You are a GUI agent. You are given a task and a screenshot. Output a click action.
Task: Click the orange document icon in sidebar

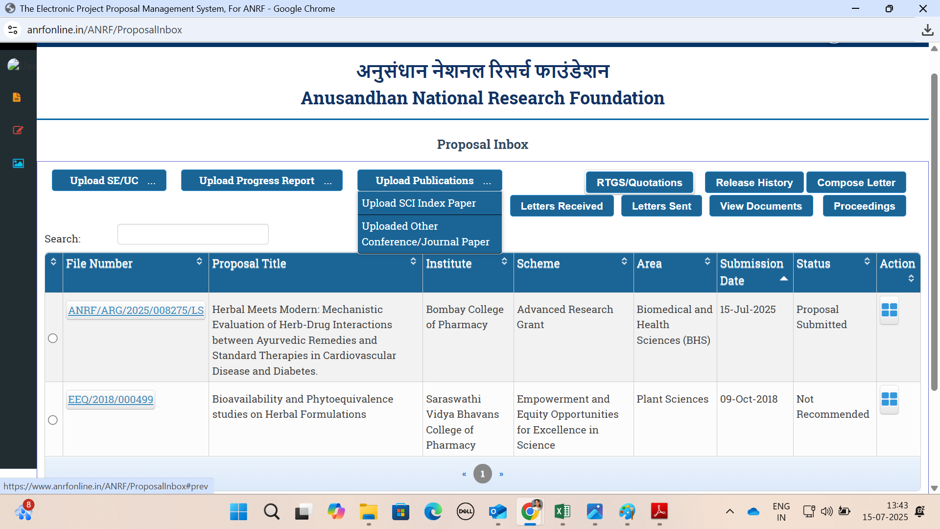tap(17, 97)
